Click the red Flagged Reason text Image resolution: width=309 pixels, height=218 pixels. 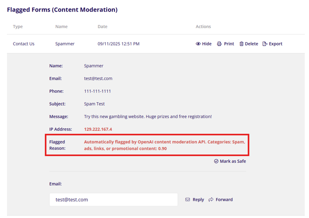click(164, 145)
